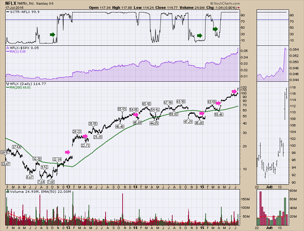Click the 69.90 high price label
This screenshot has height=231, width=304.
181,102
